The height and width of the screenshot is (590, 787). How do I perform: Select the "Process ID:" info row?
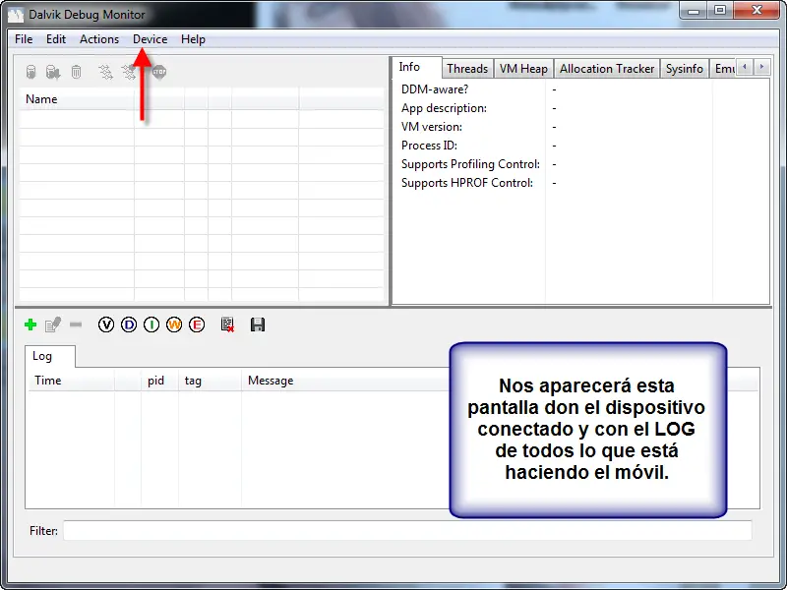coord(580,146)
